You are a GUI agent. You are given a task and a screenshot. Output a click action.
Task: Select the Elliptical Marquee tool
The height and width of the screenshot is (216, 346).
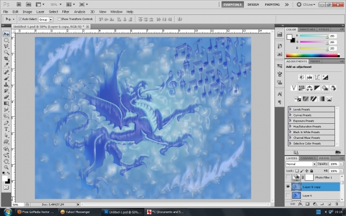(x=6, y=40)
